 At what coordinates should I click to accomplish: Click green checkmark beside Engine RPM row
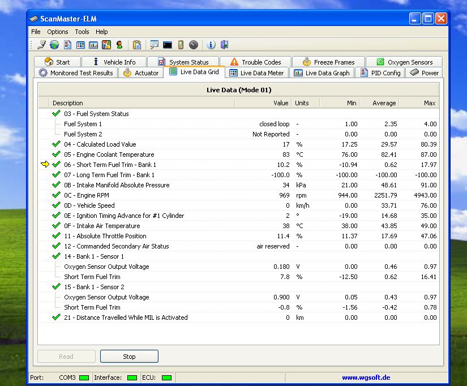(56, 195)
